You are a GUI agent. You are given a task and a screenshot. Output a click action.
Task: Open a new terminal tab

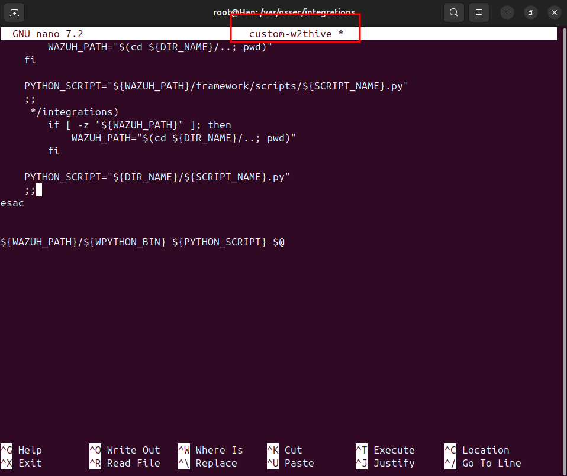[x=14, y=12]
